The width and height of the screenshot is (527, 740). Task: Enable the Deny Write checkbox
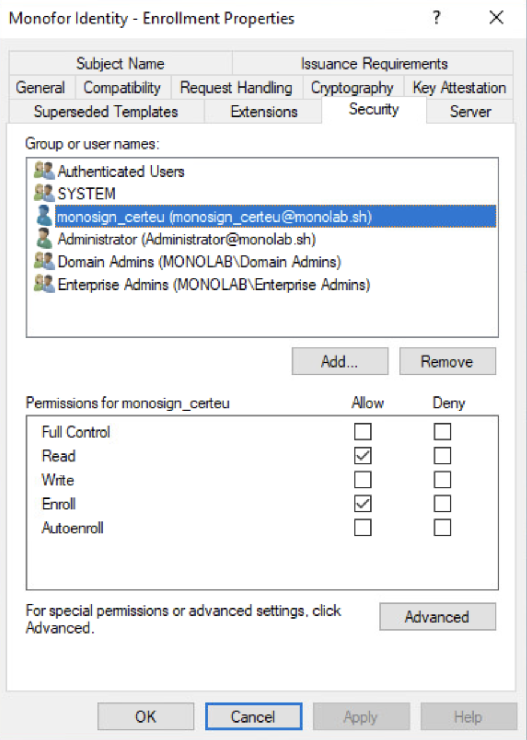(442, 480)
